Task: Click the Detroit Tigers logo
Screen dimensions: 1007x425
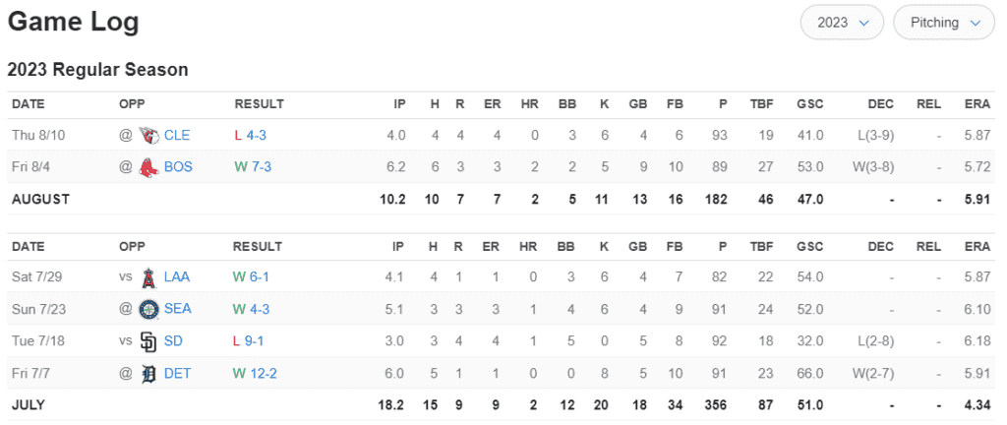Action: [x=148, y=374]
